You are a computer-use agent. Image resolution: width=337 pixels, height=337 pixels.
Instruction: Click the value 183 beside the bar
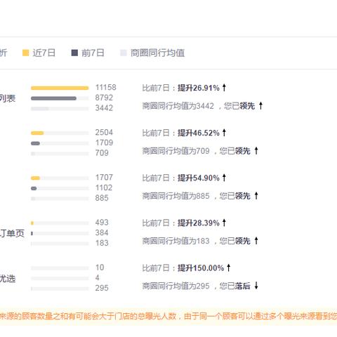point(102,243)
